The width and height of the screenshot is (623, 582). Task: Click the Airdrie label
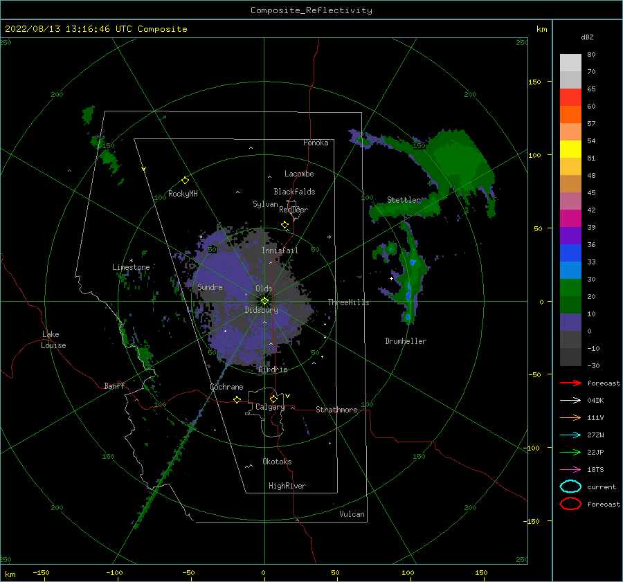coord(273,370)
